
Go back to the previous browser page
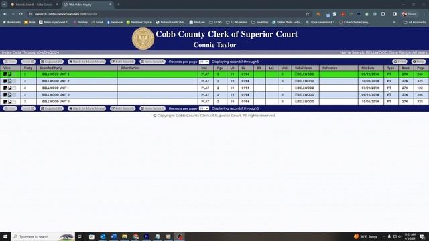pos(5,14)
